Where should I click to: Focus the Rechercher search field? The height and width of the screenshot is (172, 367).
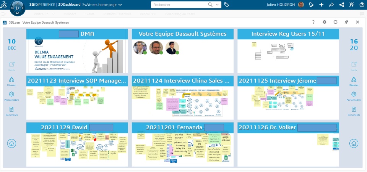179,5
